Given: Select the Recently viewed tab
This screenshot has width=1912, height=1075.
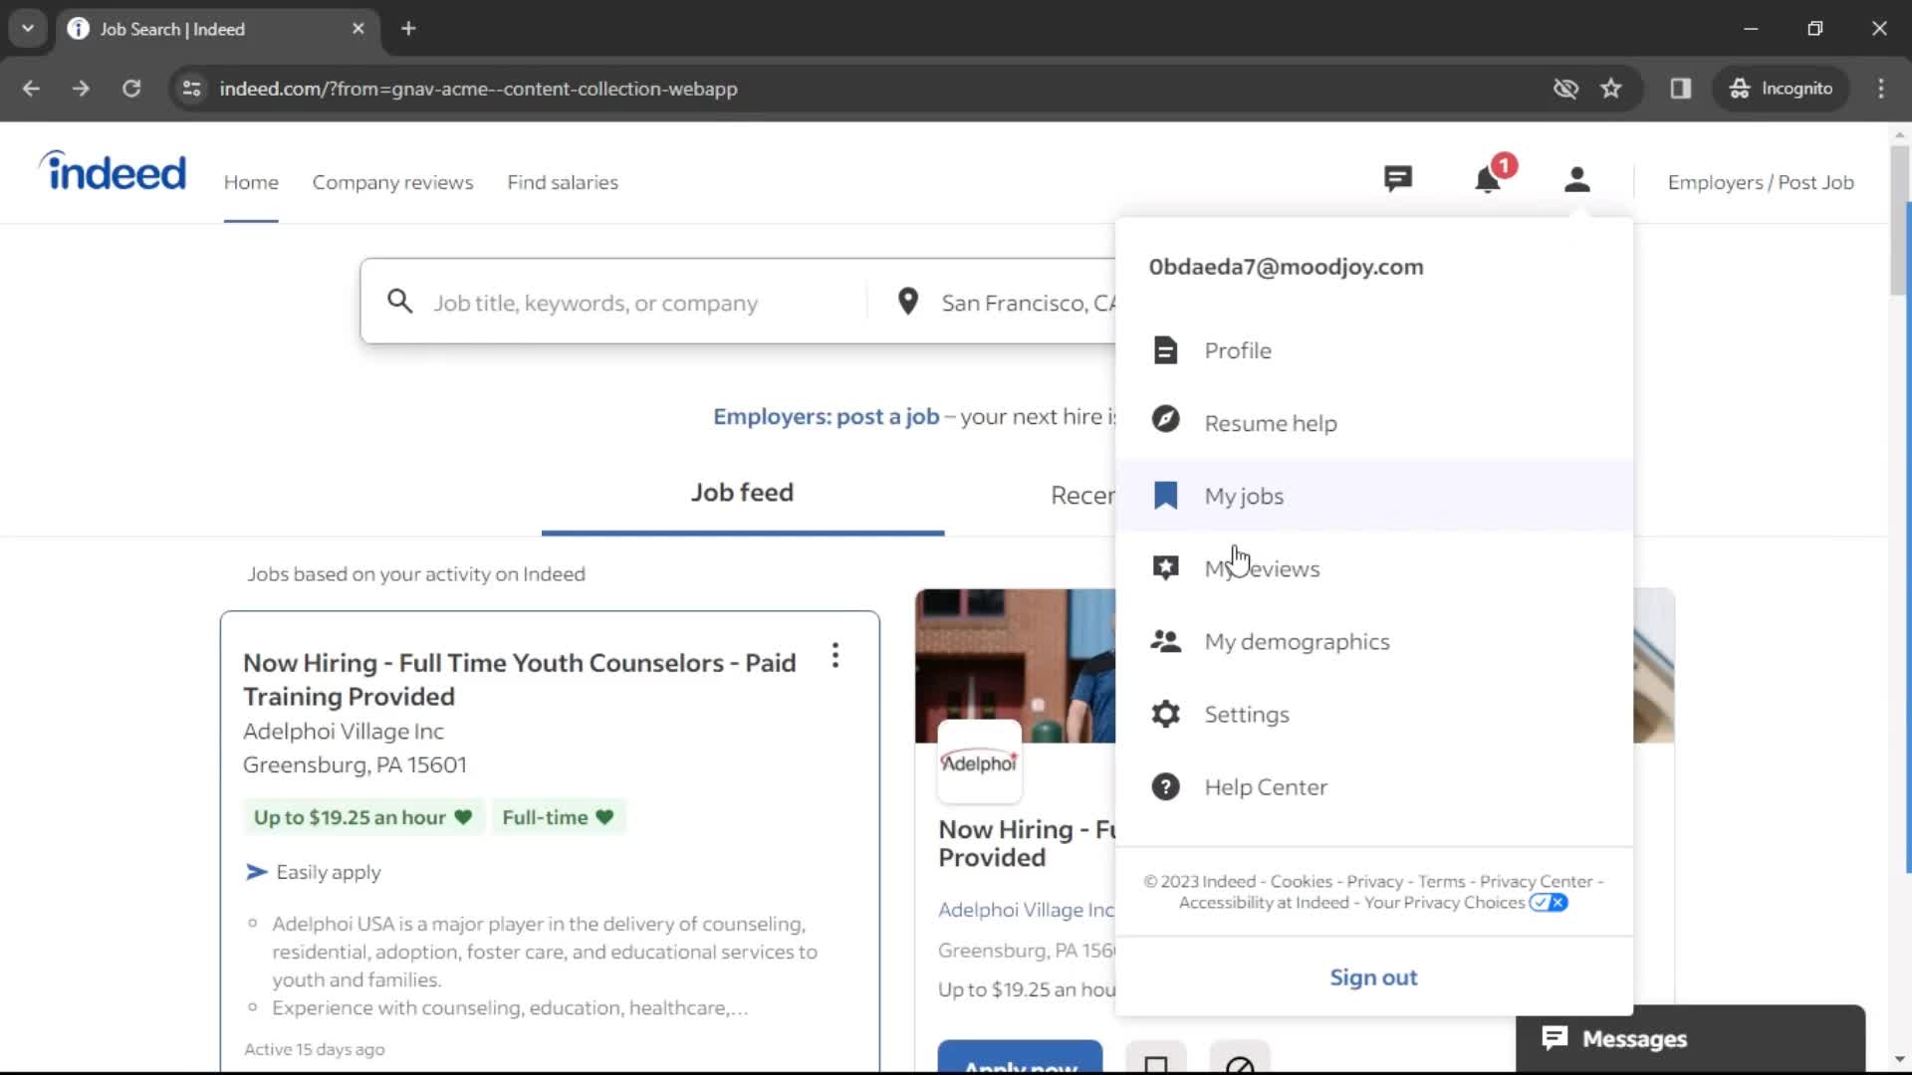Looking at the screenshot, I should point(1082,494).
